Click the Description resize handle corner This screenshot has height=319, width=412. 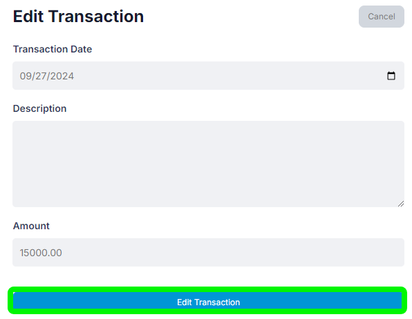[x=401, y=204]
